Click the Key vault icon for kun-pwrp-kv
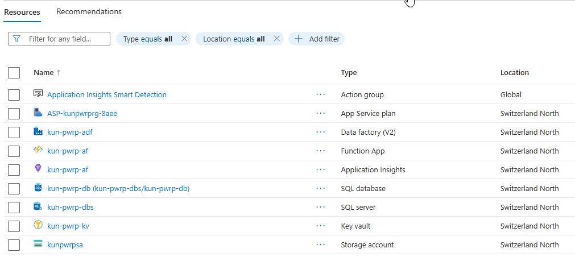Image resolution: width=575 pixels, height=261 pixels. point(38,225)
